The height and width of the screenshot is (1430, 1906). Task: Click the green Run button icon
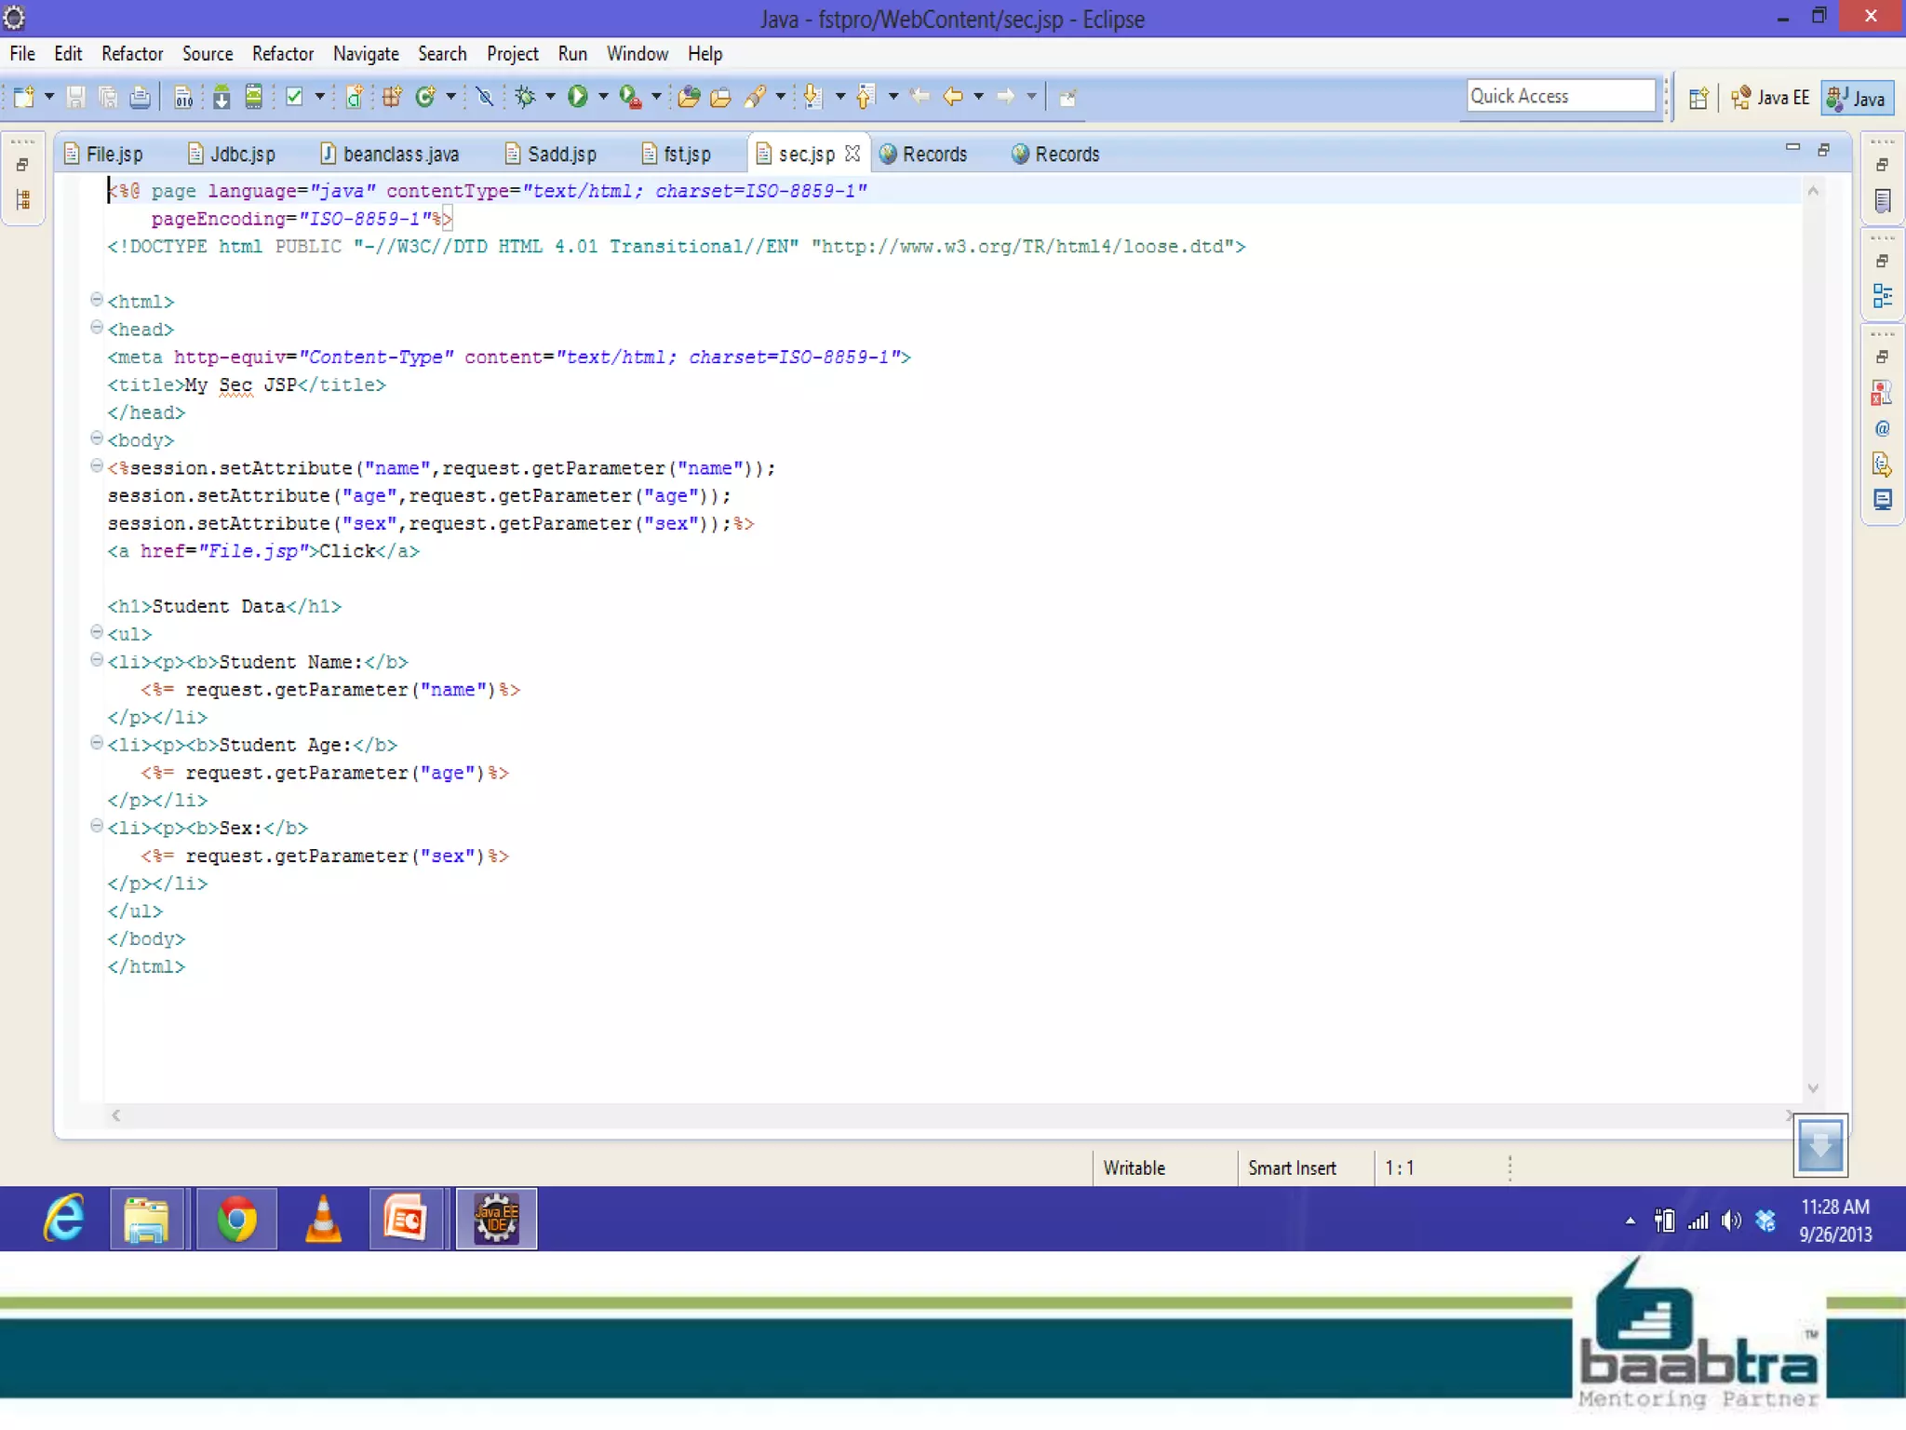tap(577, 97)
